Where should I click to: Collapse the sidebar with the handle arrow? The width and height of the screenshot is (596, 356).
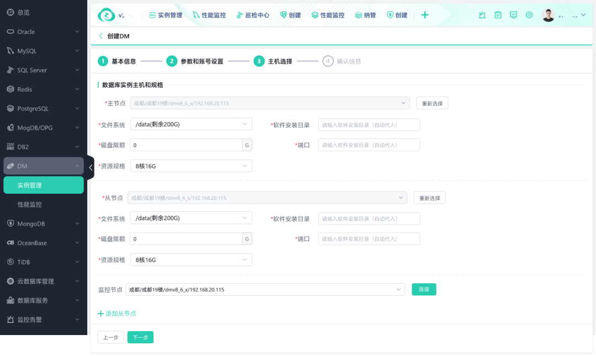[91, 167]
